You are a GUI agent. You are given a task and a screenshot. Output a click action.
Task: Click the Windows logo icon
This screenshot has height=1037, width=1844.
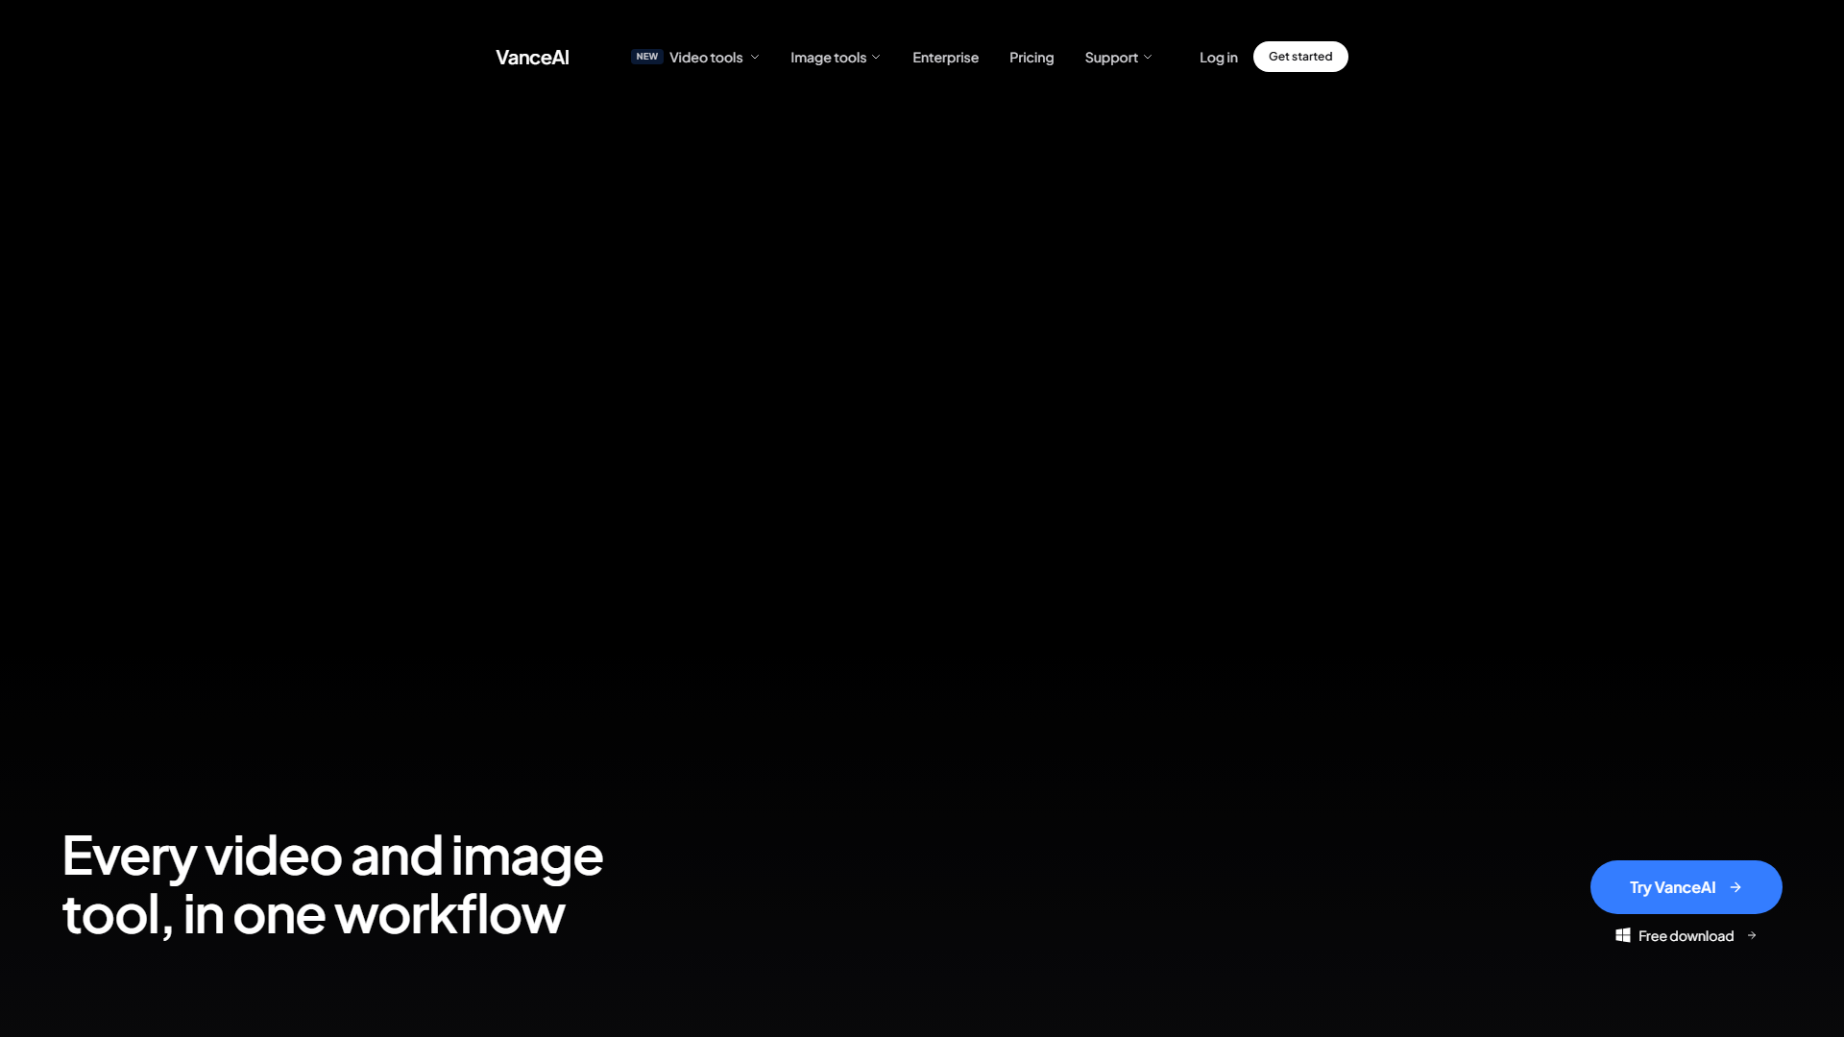(x=1623, y=935)
